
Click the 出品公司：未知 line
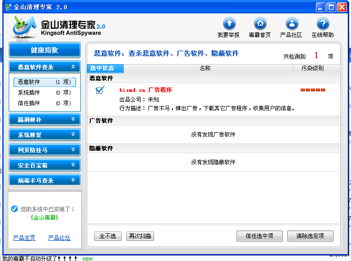pyautogui.click(x=139, y=100)
